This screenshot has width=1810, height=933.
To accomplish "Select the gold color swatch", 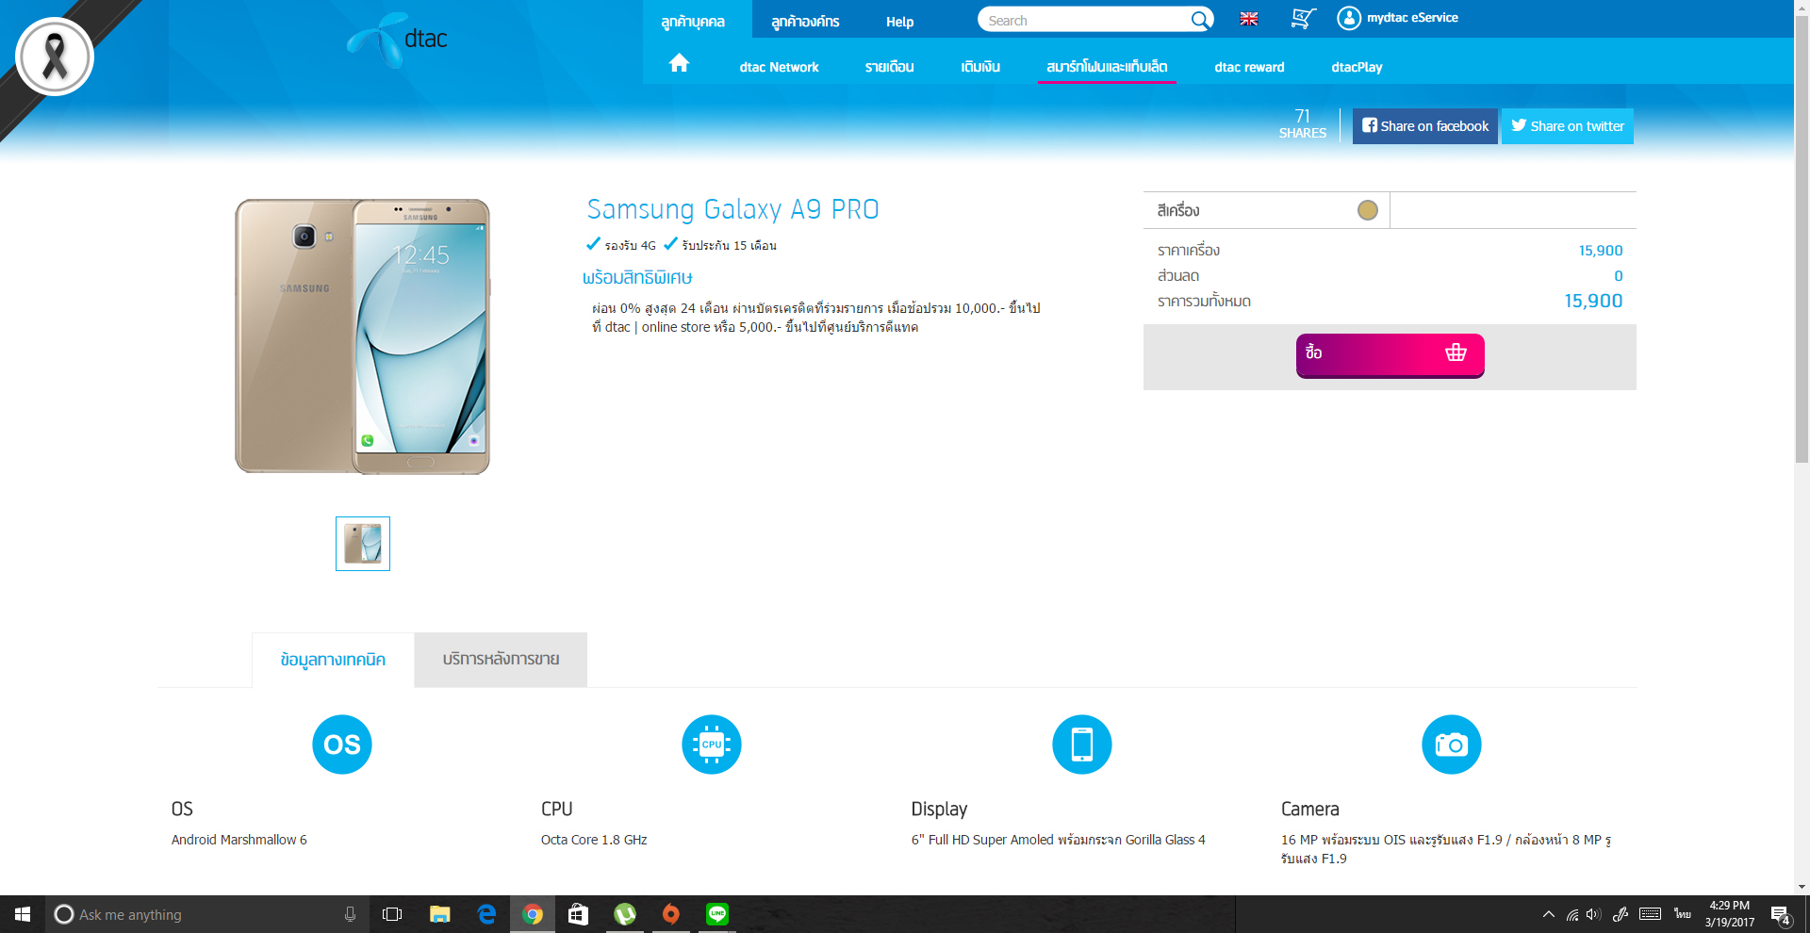I will click(1368, 210).
